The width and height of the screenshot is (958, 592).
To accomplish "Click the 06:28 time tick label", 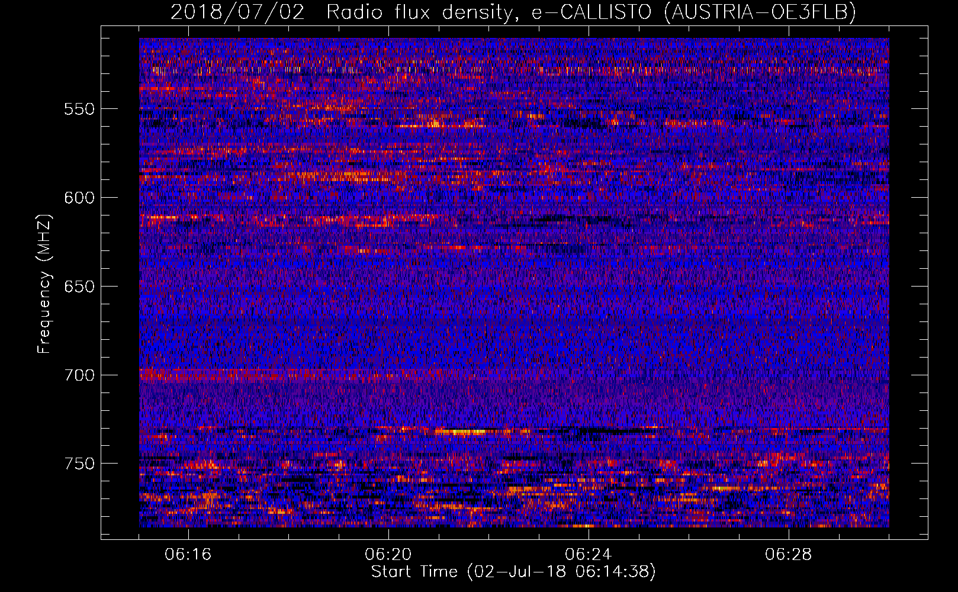I will pyautogui.click(x=789, y=555).
